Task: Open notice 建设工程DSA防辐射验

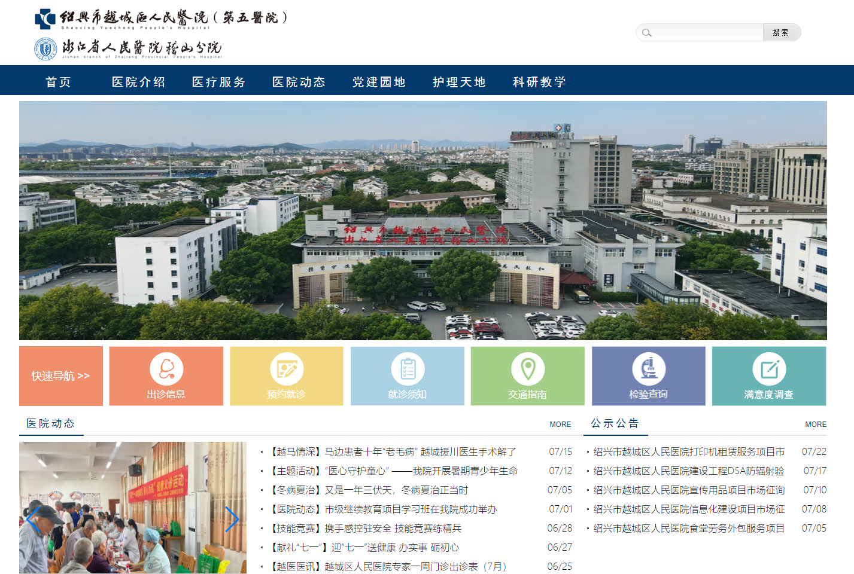Action: pos(689,471)
